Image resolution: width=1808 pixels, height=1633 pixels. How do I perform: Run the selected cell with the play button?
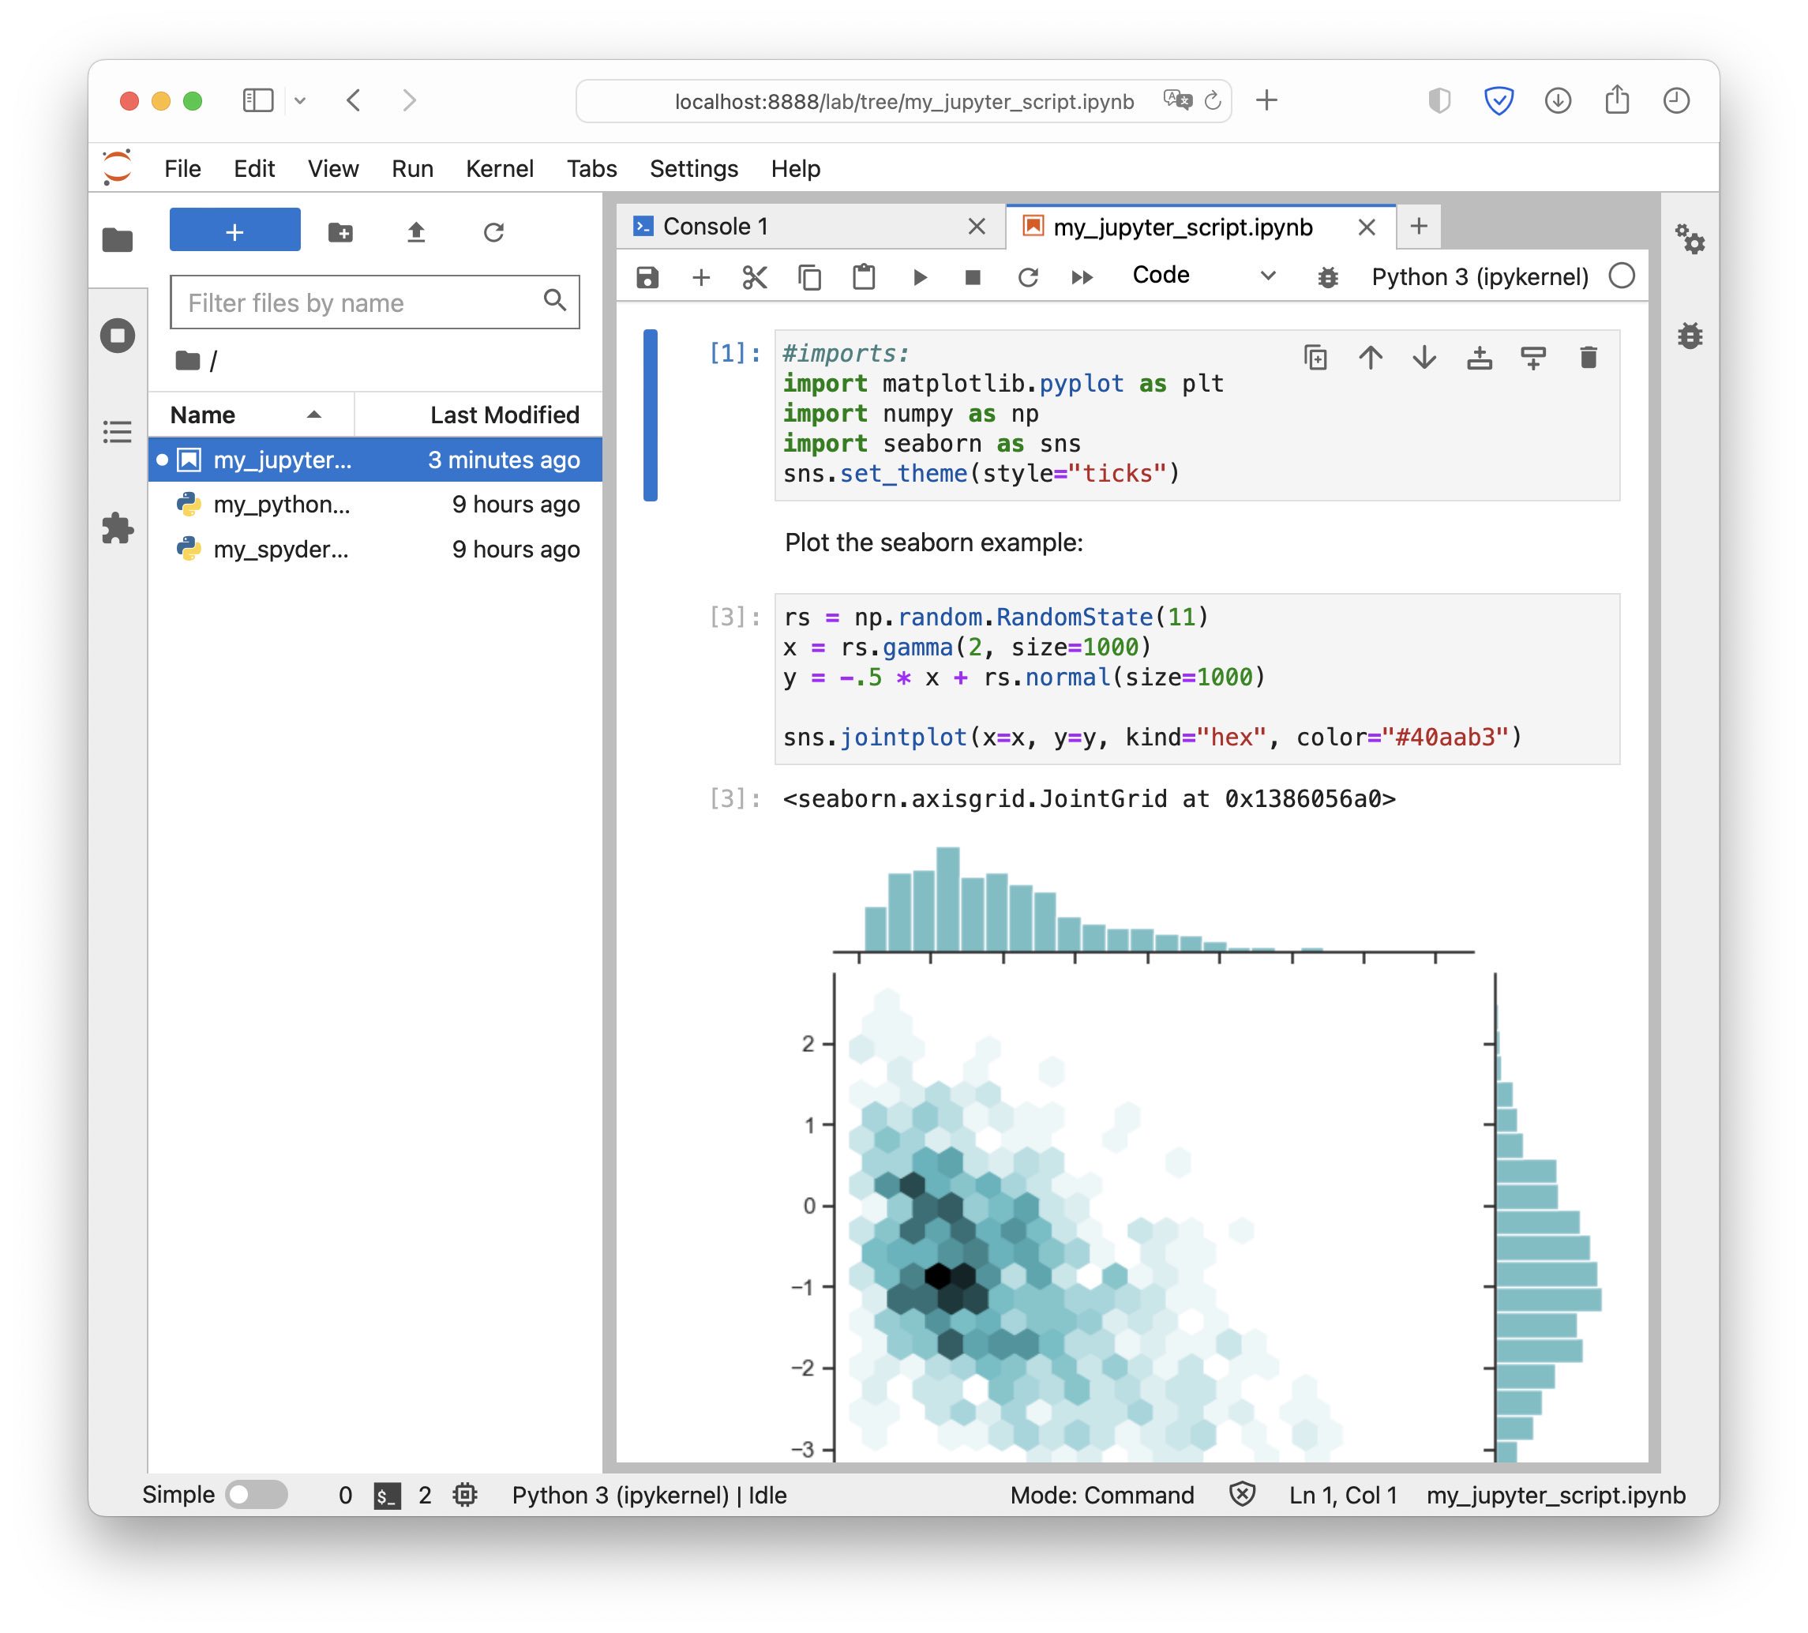coord(919,277)
